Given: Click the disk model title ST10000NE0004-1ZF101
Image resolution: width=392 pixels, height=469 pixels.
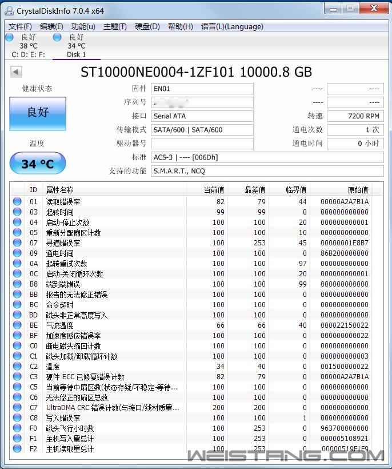Looking at the screenshot, I should pos(157,72).
